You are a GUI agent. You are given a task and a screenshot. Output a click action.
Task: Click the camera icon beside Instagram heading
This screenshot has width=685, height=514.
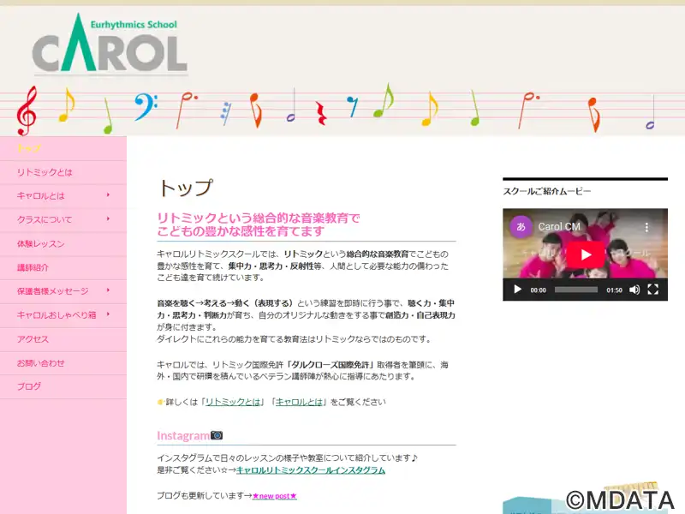coord(217,435)
